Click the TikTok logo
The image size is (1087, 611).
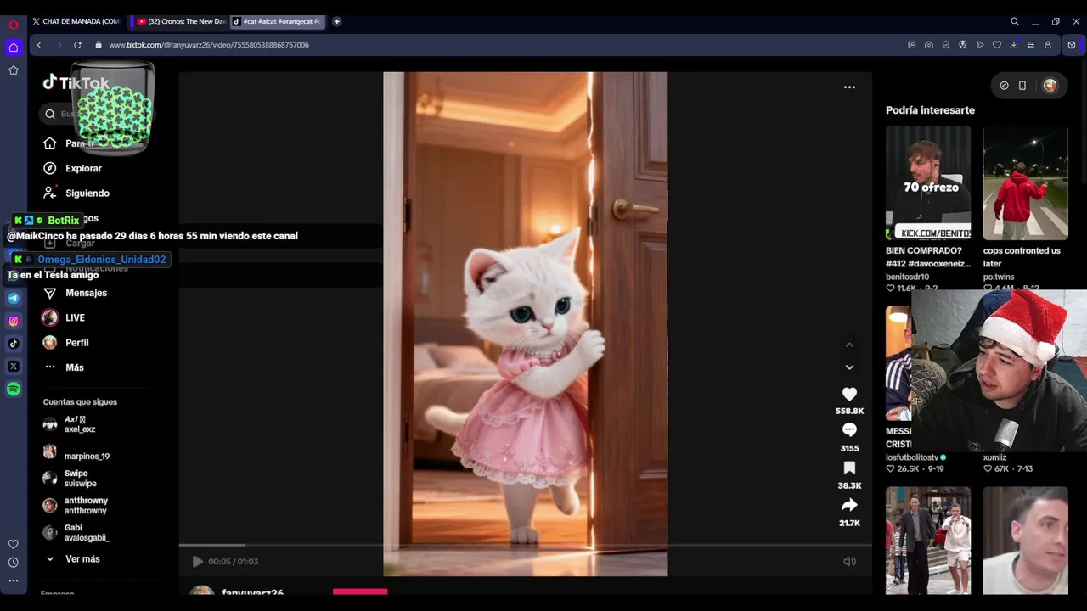pyautogui.click(x=76, y=82)
